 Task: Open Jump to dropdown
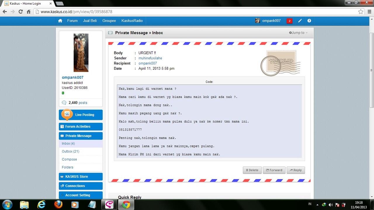[298, 33]
